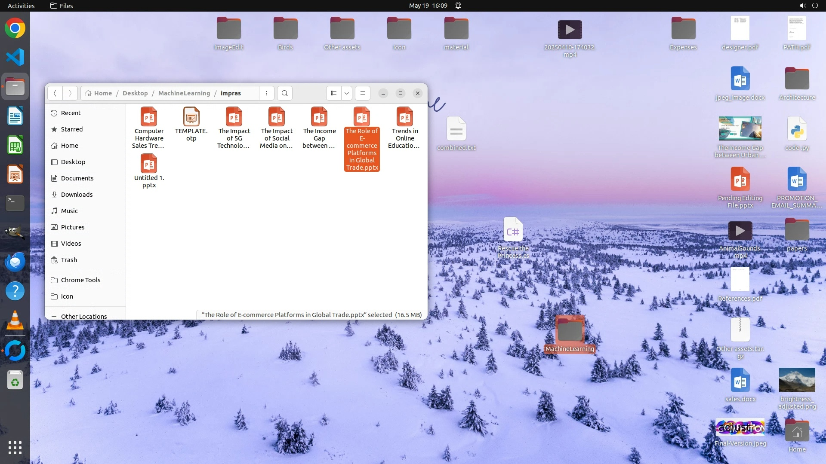The image size is (826, 464).
Task: Open the Files hamburger main menu
Action: click(x=363, y=93)
